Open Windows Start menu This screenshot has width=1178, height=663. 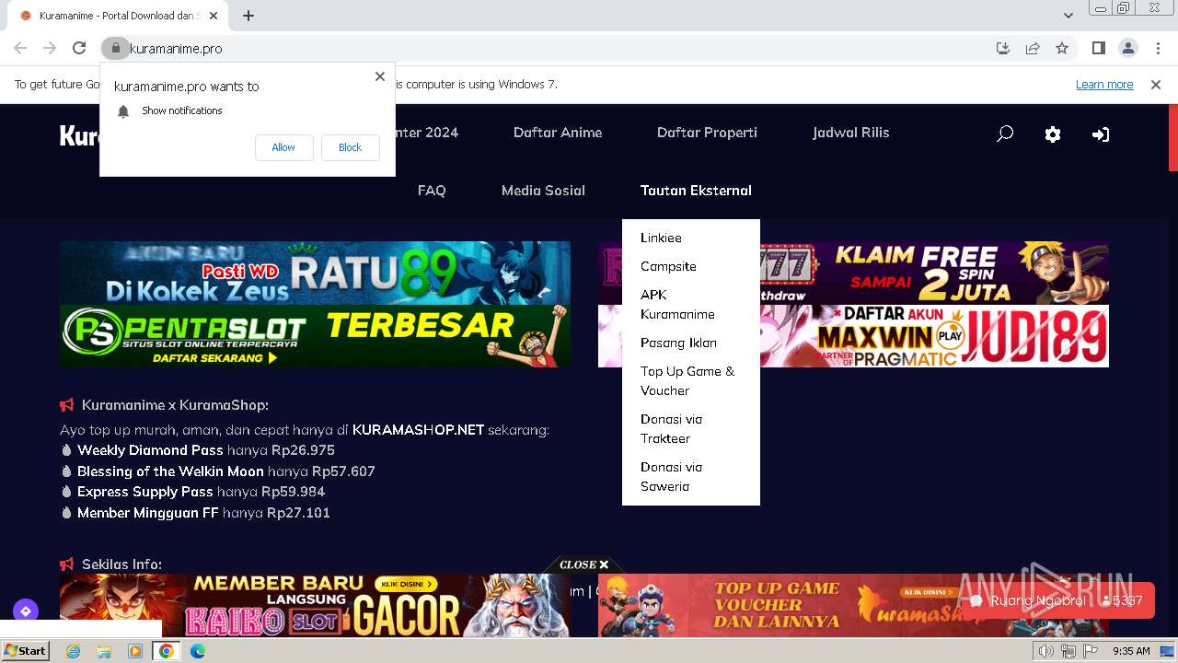pyautogui.click(x=25, y=650)
